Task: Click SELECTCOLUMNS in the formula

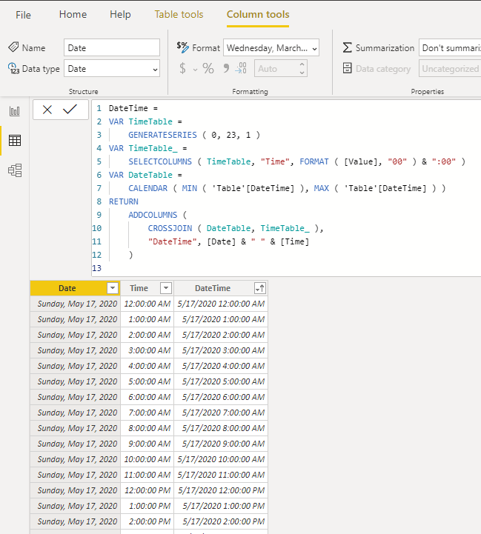Action: [x=160, y=161]
